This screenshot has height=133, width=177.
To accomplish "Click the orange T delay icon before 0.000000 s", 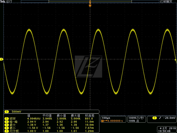I will [102, 121].
